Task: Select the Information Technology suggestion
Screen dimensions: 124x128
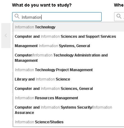Action: 69,27
